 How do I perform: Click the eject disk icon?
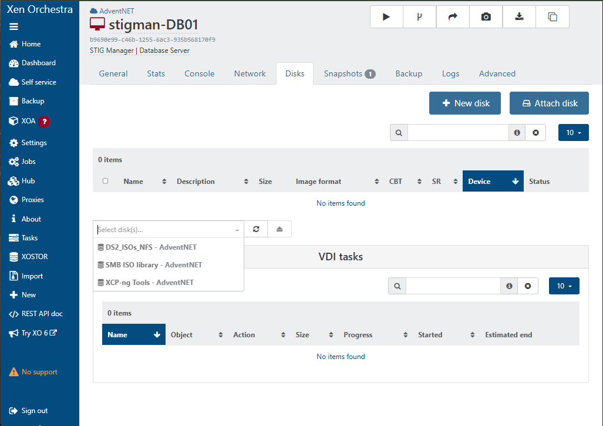[279, 229]
